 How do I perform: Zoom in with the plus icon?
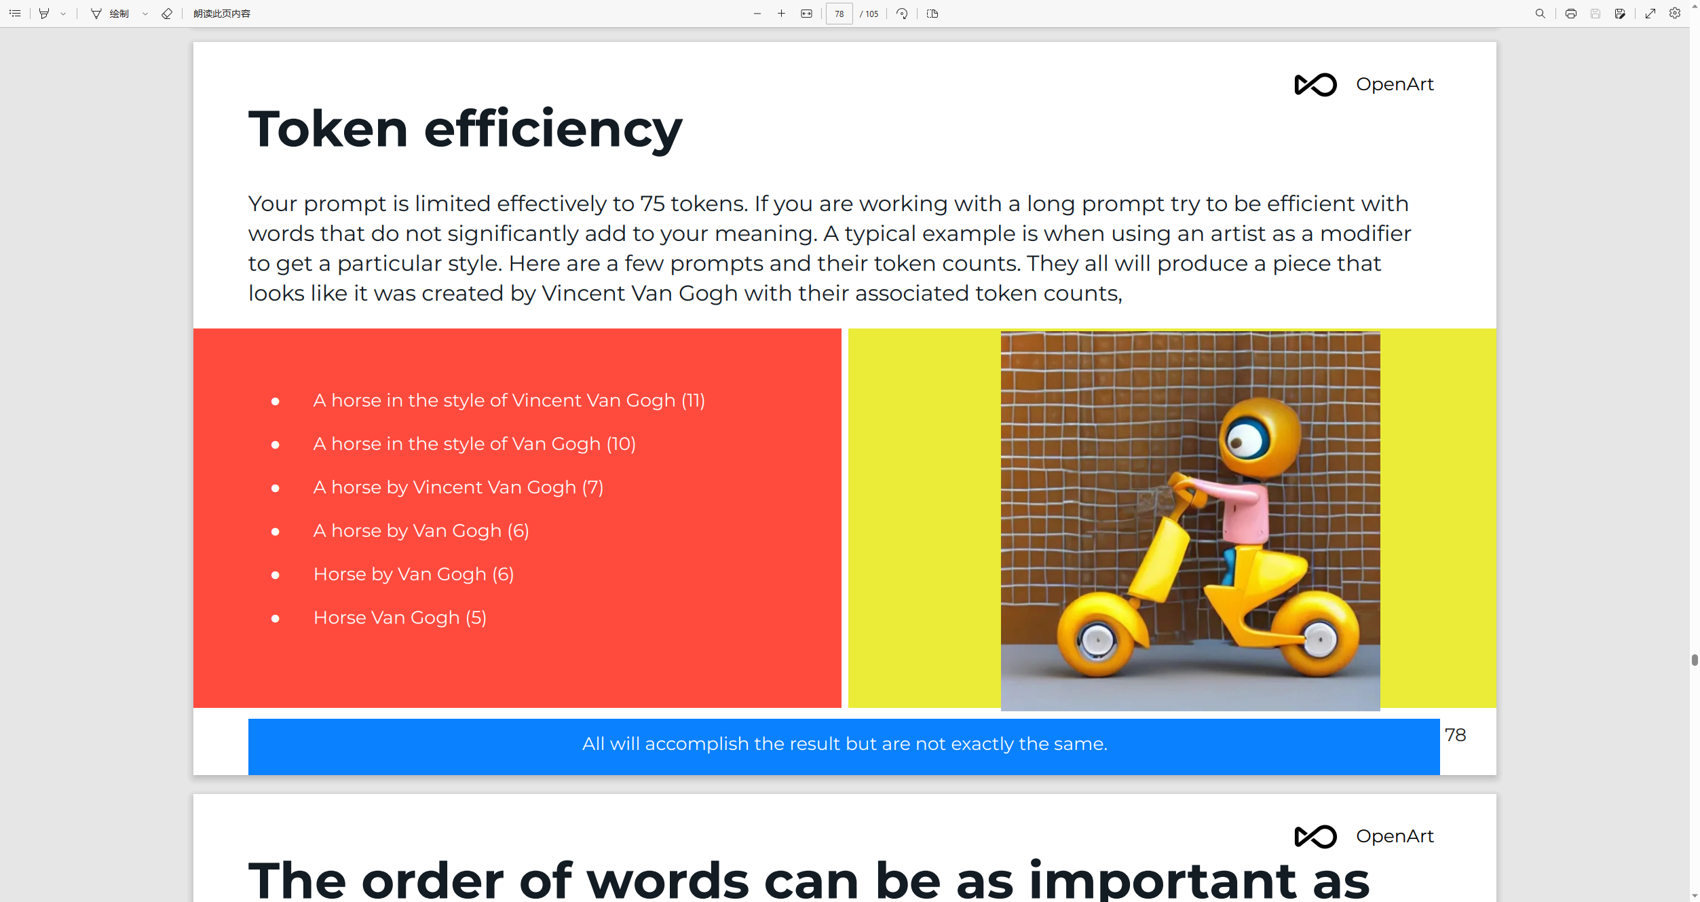[782, 14]
